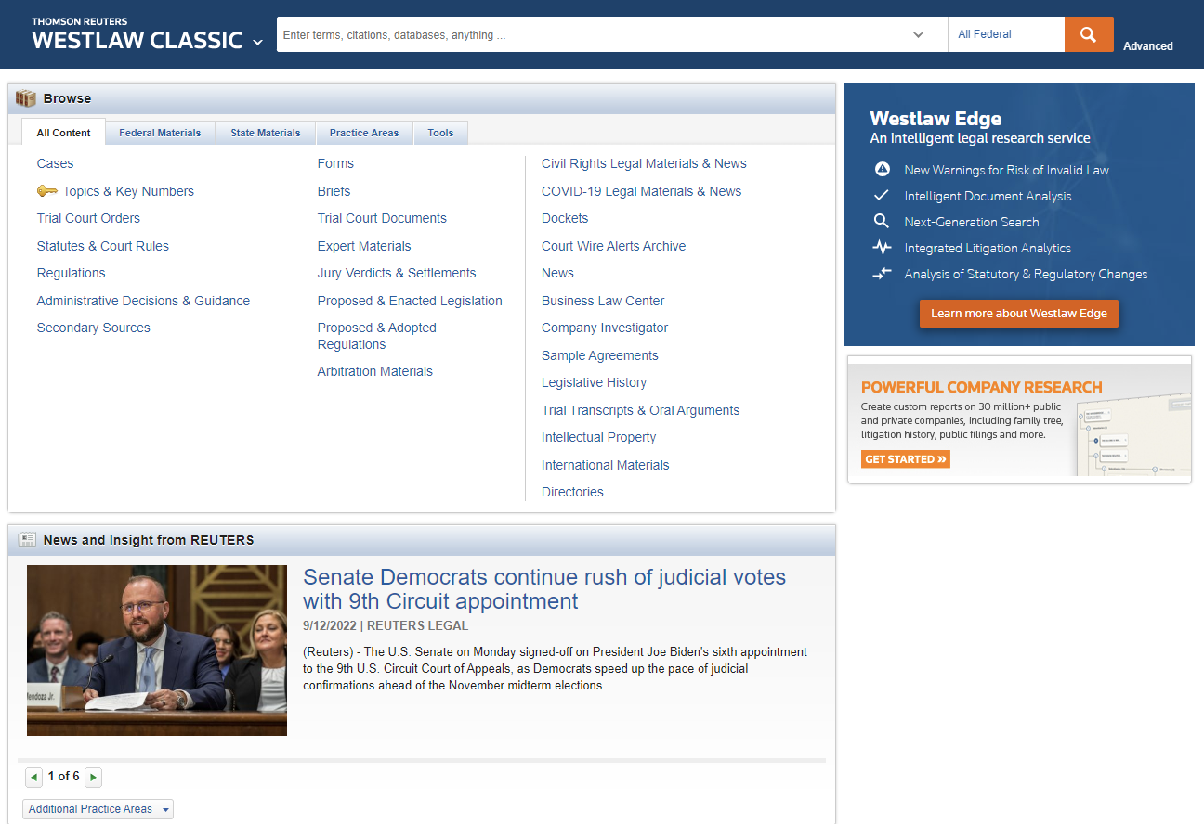Screen dimensions: 1204x824
Task: Select the All Content tab
Action: (64, 133)
